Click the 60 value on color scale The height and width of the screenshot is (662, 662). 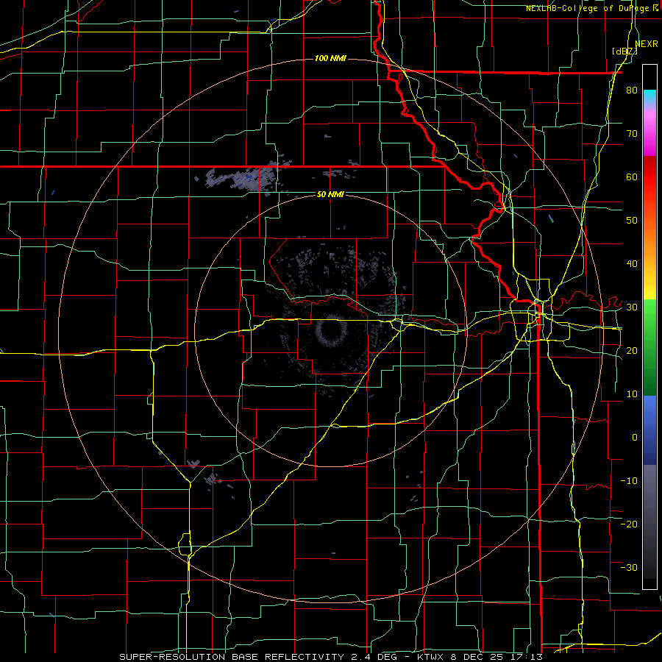632,177
